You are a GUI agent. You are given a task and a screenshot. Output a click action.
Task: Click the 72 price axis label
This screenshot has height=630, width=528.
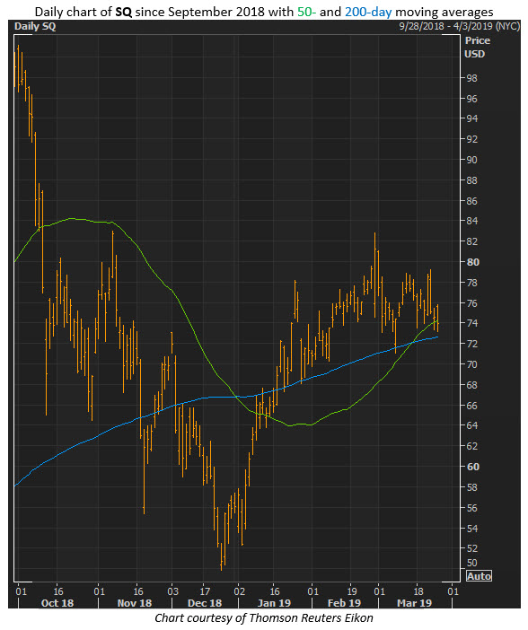(471, 344)
